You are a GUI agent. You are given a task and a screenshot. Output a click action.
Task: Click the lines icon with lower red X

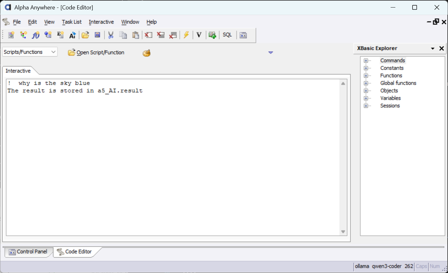tap(173, 35)
